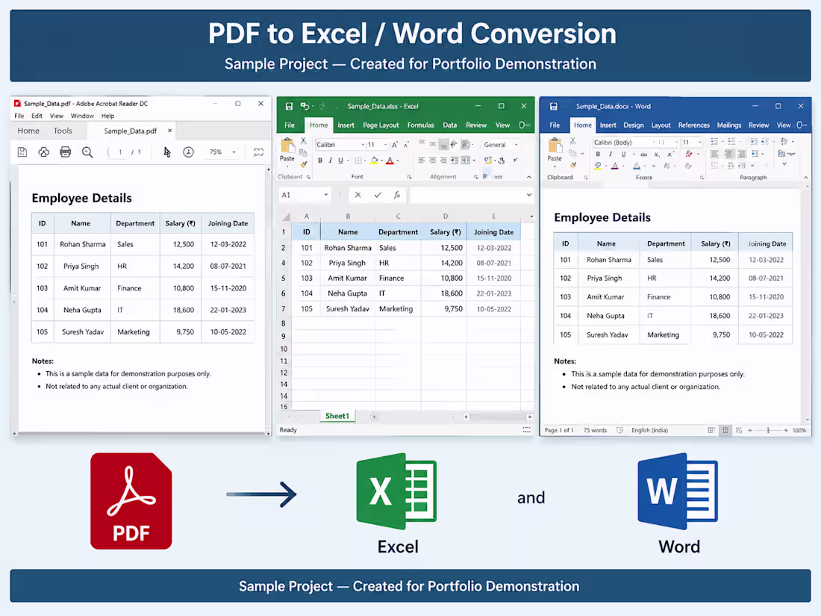Open the General number format dropdown
This screenshot has height=616, width=821.
516,145
